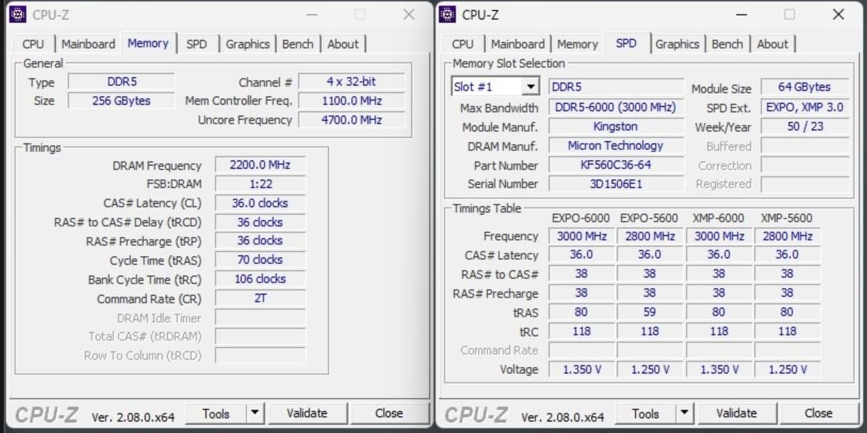This screenshot has height=433, width=867.
Task: Open the Slot #1 memory slot dropdown
Action: click(x=530, y=87)
